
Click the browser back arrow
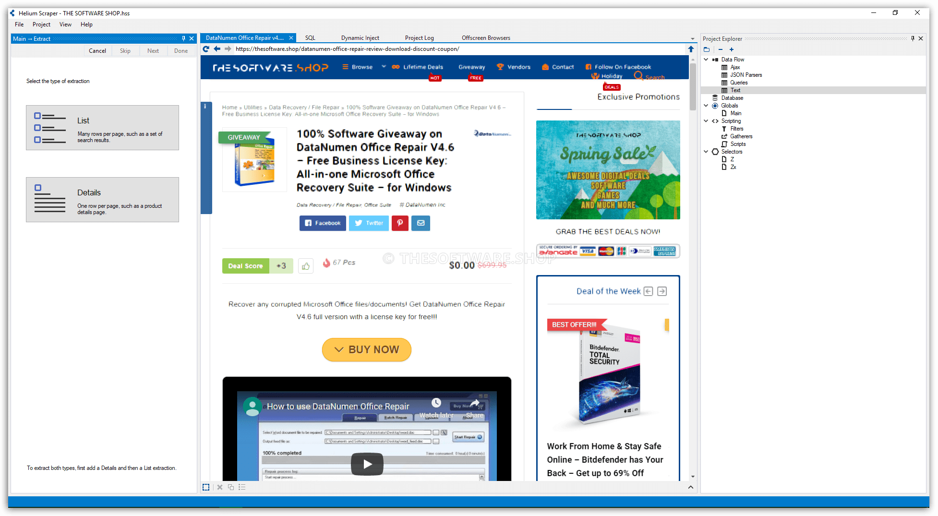tap(217, 49)
